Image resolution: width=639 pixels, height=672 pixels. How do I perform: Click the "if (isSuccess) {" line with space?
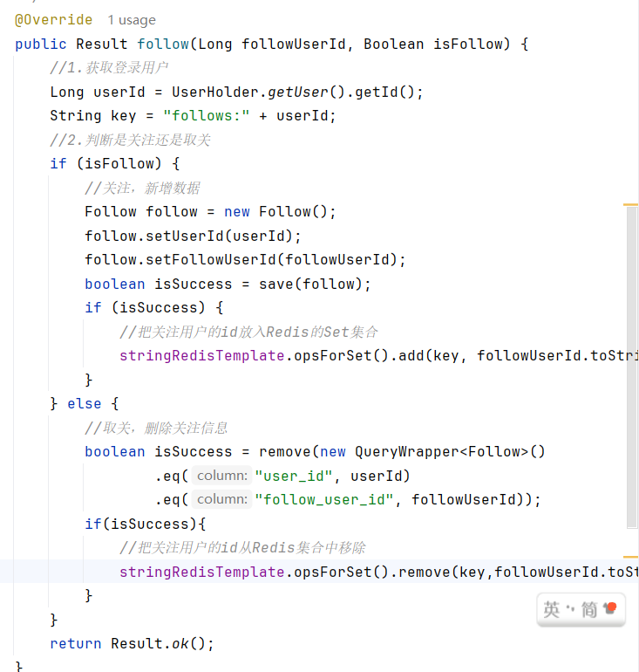pos(153,308)
